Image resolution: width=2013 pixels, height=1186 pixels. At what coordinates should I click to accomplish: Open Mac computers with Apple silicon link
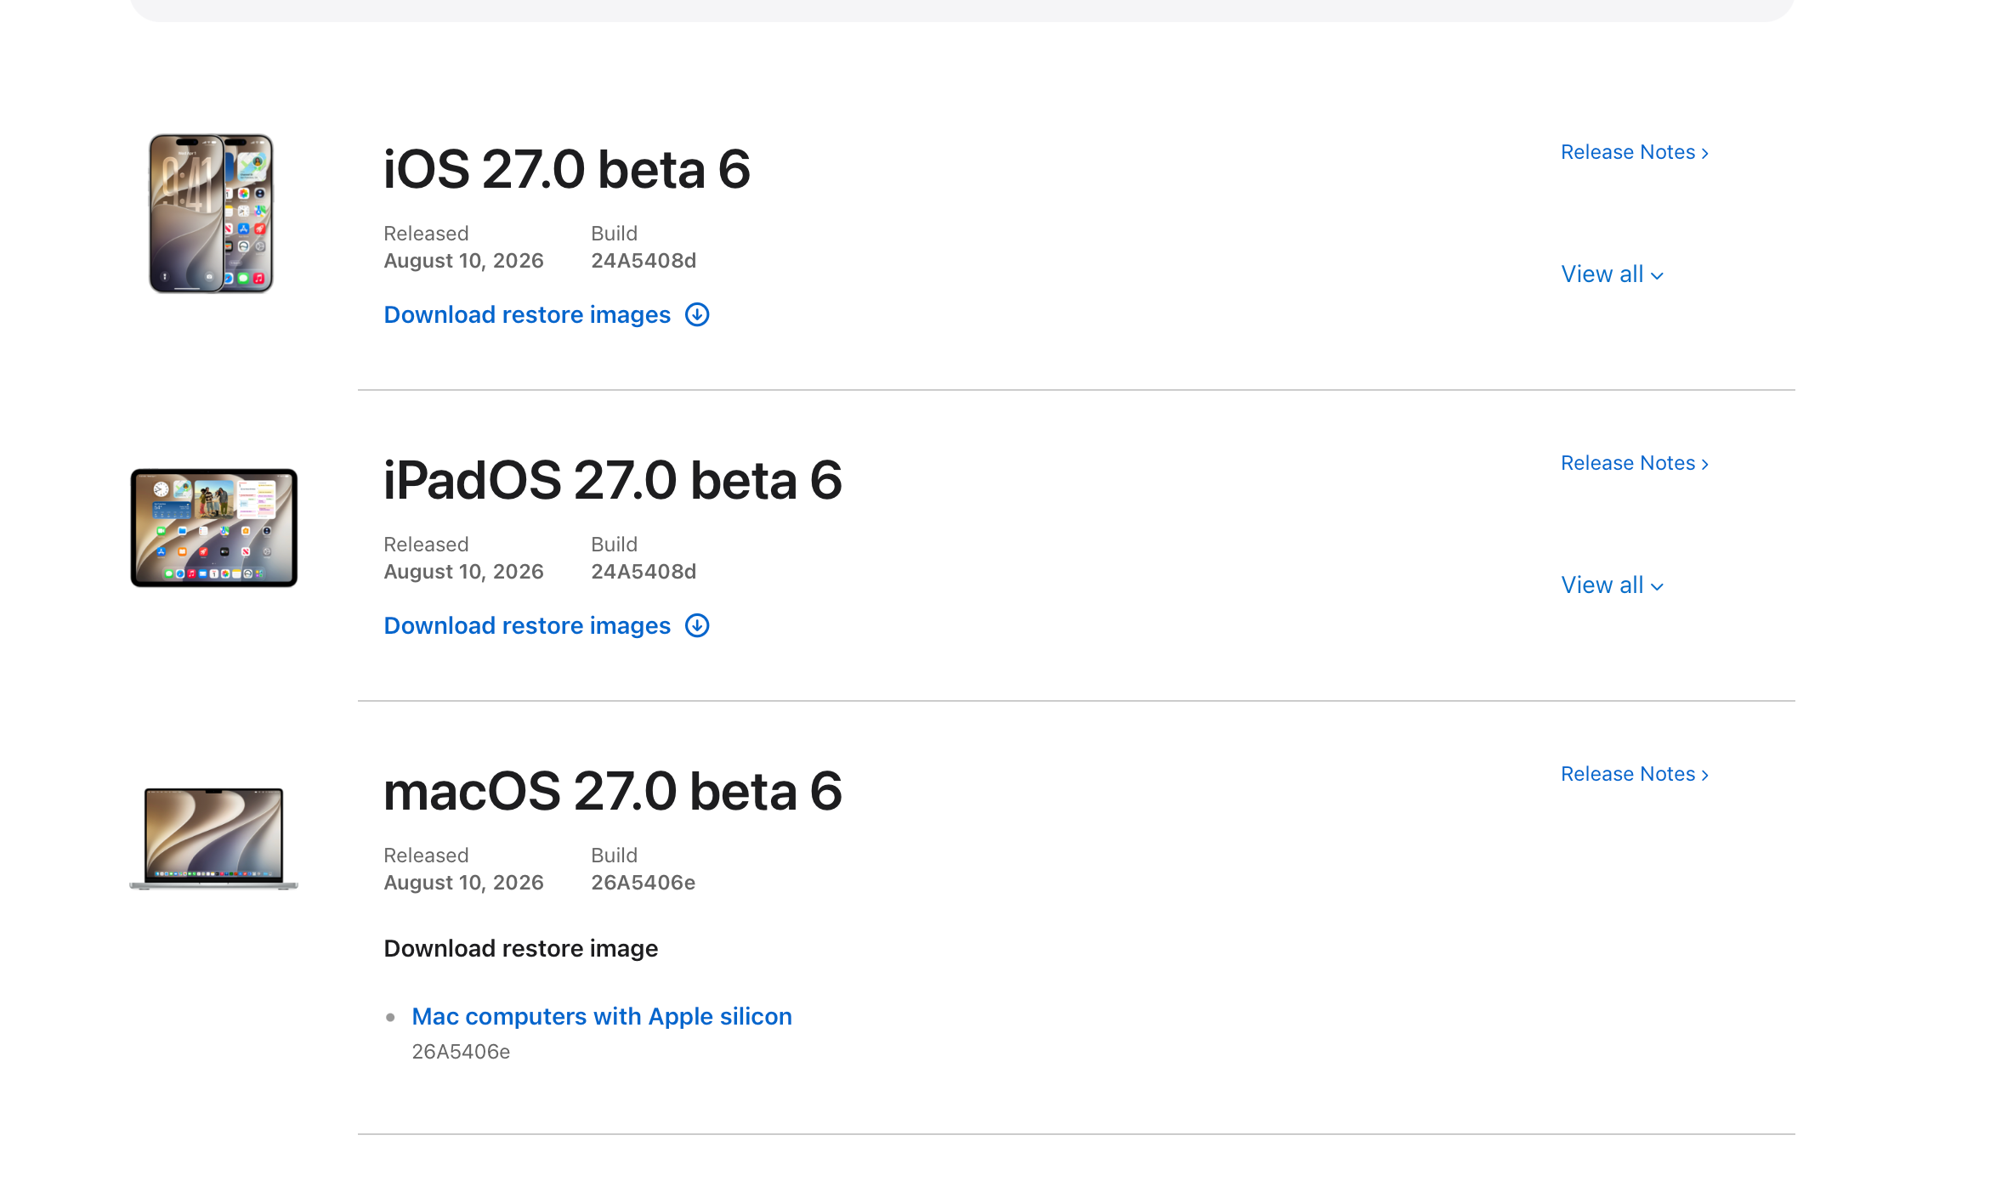[602, 1016]
